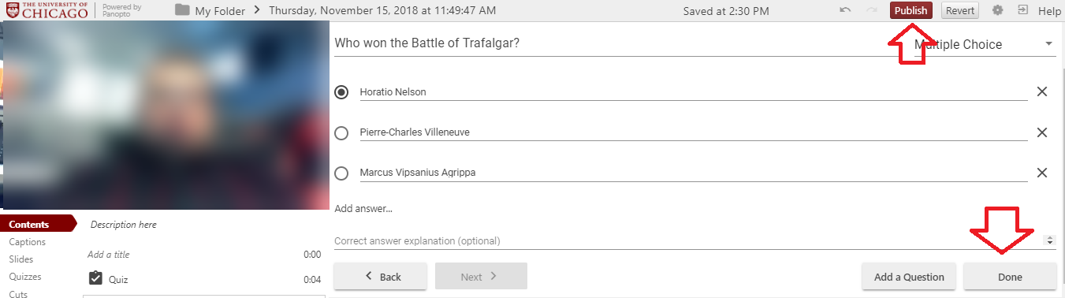This screenshot has height=298, width=1065.
Task: Click the explanation field stepper arrows
Action: point(1049,240)
